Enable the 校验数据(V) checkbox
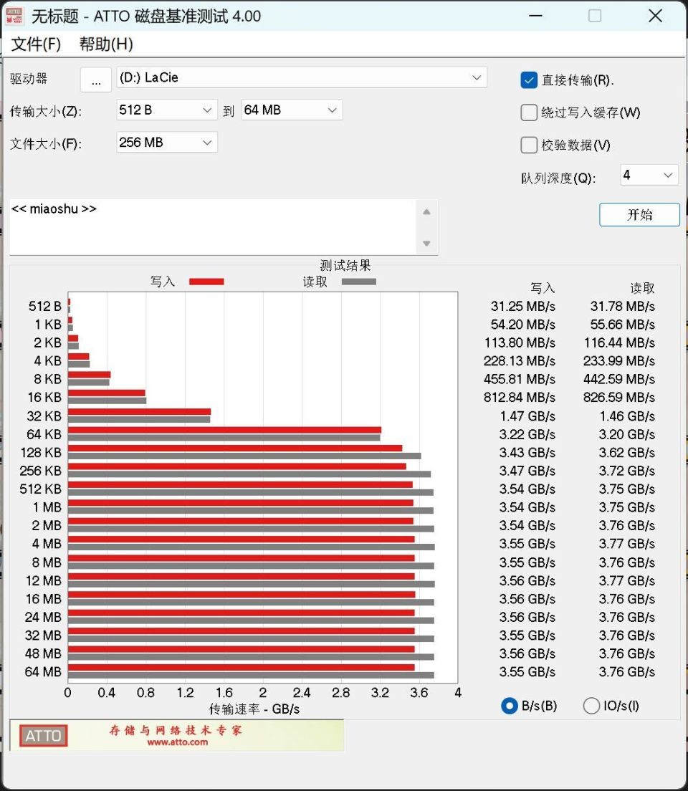The image size is (688, 791). [528, 145]
